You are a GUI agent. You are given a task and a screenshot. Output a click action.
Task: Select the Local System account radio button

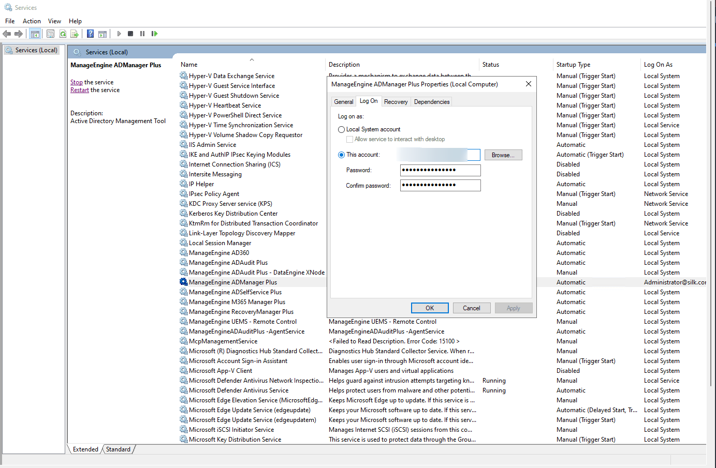coord(341,129)
